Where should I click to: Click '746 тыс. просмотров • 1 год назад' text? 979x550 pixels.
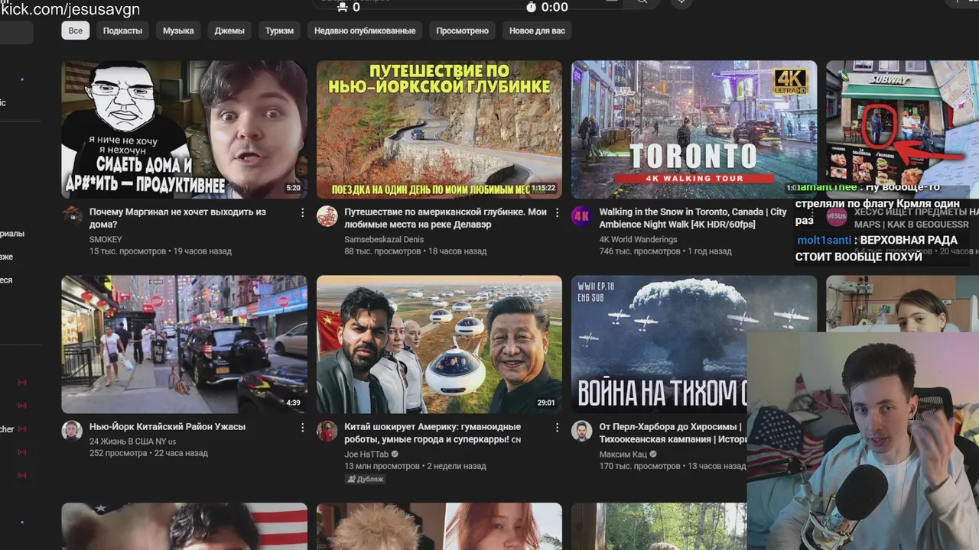click(665, 251)
